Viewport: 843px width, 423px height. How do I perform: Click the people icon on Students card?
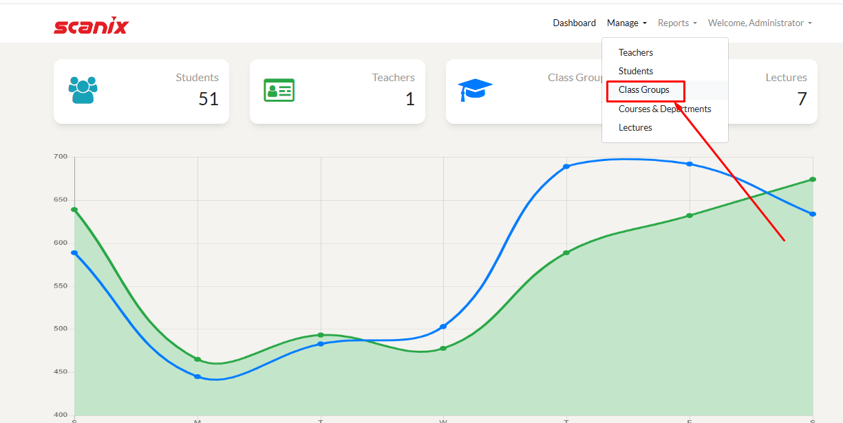click(83, 90)
